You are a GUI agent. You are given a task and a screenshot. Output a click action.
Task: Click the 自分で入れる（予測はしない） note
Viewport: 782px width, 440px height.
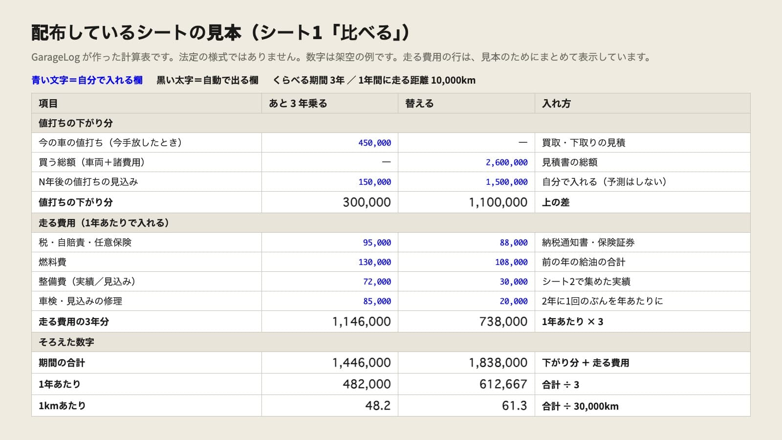(x=605, y=182)
